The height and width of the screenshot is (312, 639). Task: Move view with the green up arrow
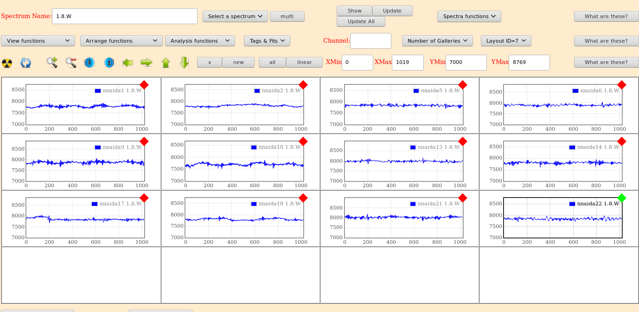[x=166, y=63]
